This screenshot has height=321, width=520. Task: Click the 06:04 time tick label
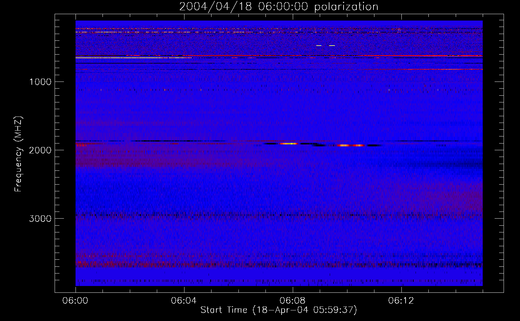click(184, 301)
